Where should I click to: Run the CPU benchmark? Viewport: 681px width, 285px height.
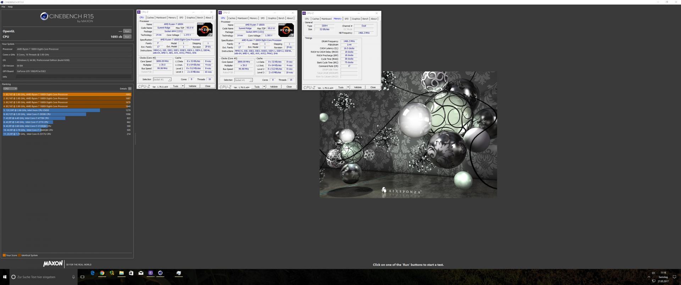click(127, 37)
